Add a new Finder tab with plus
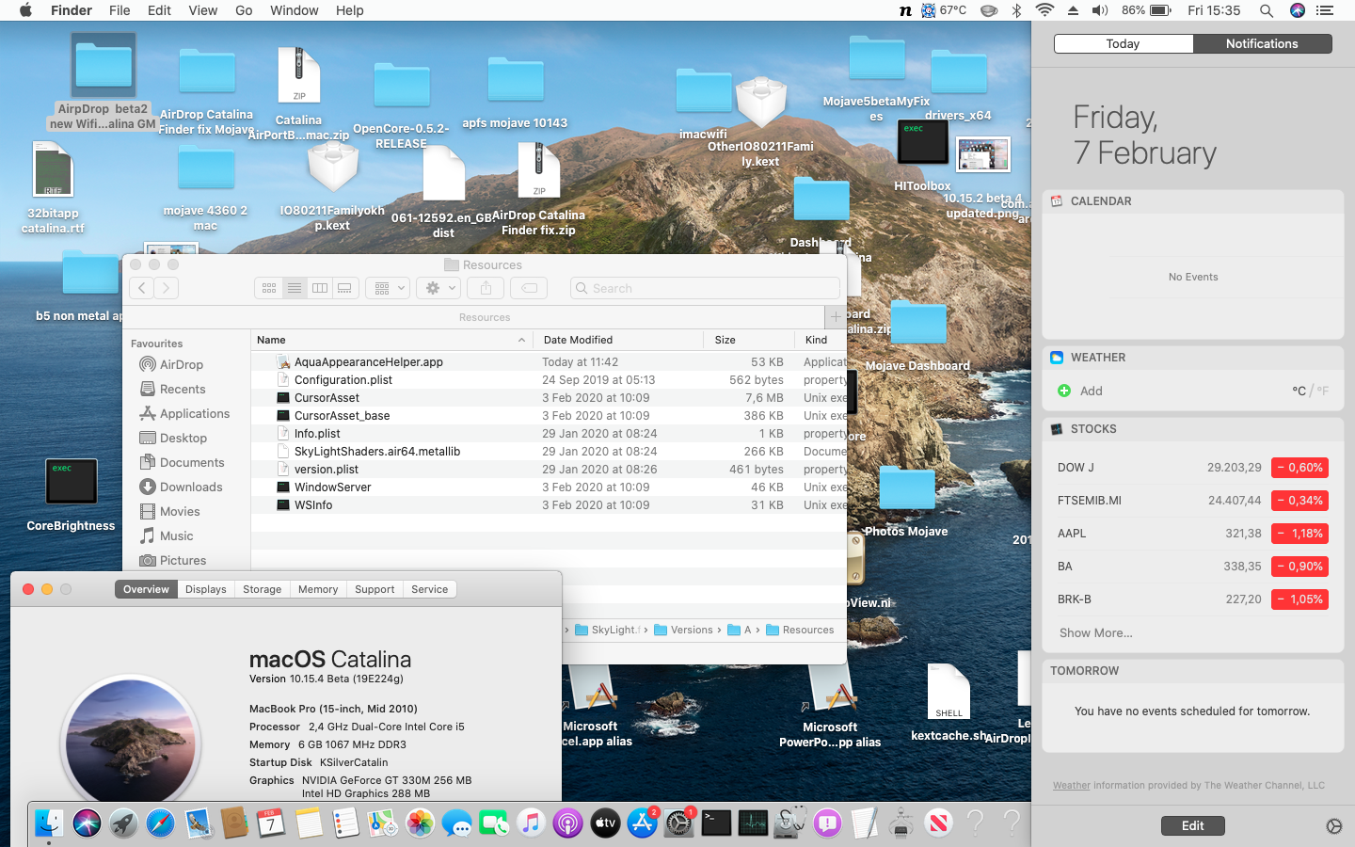The image size is (1355, 847). pos(836,317)
